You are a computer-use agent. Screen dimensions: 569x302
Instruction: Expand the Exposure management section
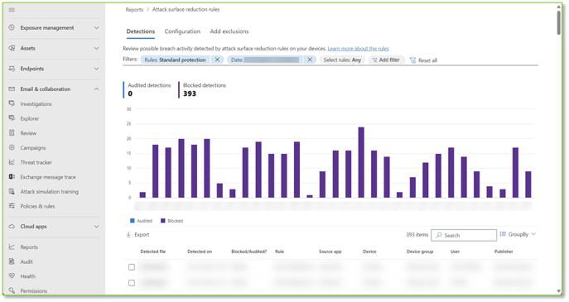click(96, 28)
